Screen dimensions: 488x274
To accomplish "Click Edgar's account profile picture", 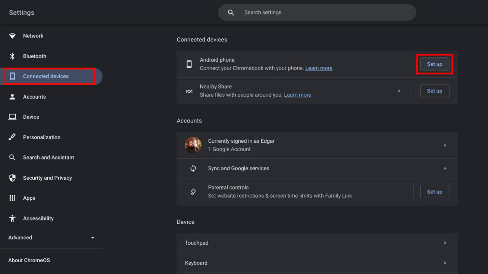I will pyautogui.click(x=193, y=145).
